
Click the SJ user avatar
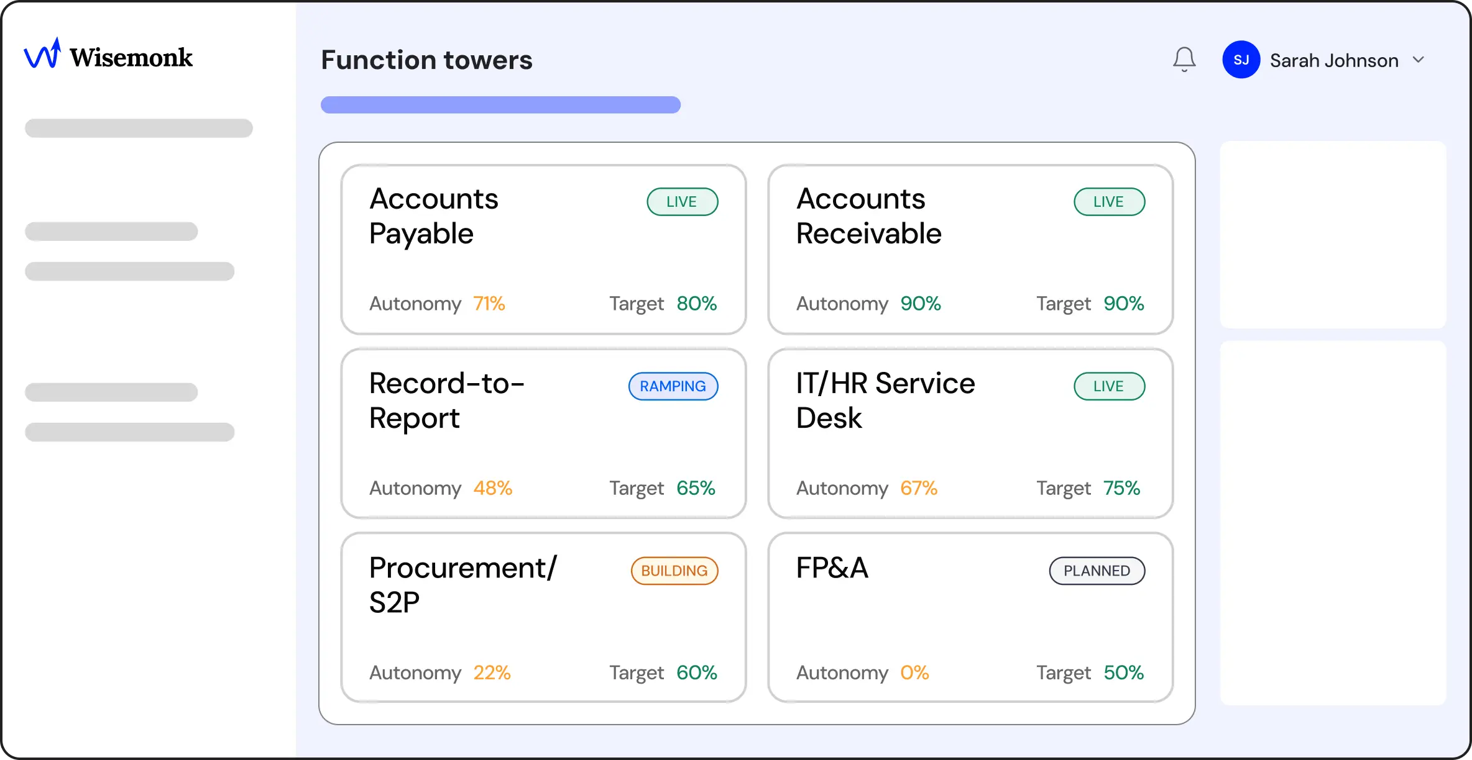(x=1241, y=60)
